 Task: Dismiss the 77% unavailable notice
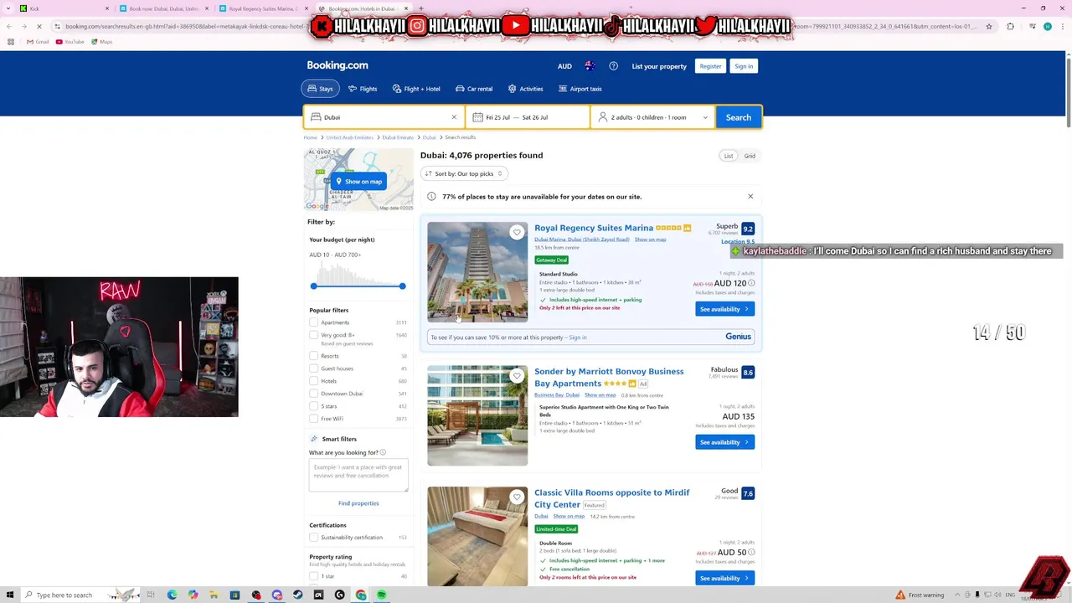[x=750, y=197]
